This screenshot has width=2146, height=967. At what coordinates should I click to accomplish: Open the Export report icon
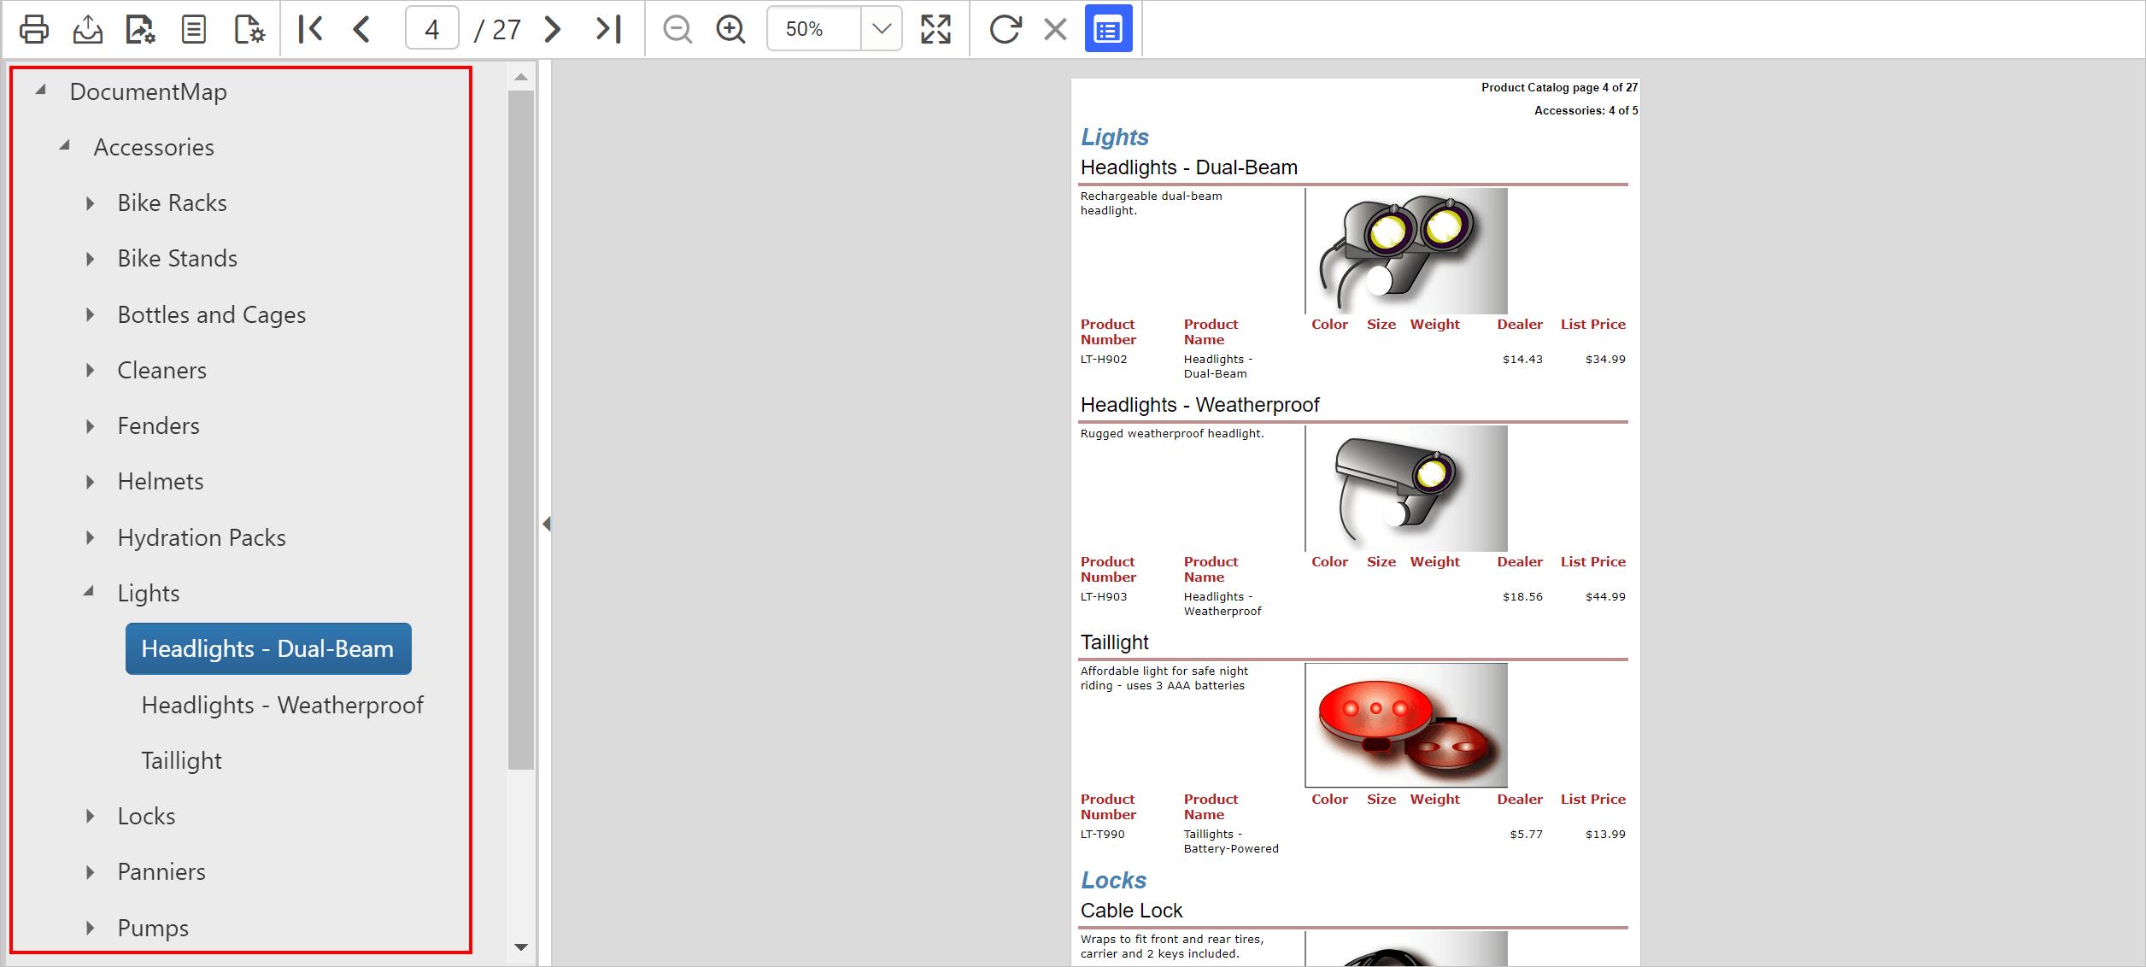87,29
